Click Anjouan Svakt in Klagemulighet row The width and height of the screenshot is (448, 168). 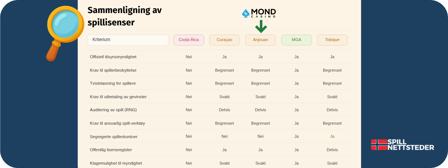coord(261,163)
